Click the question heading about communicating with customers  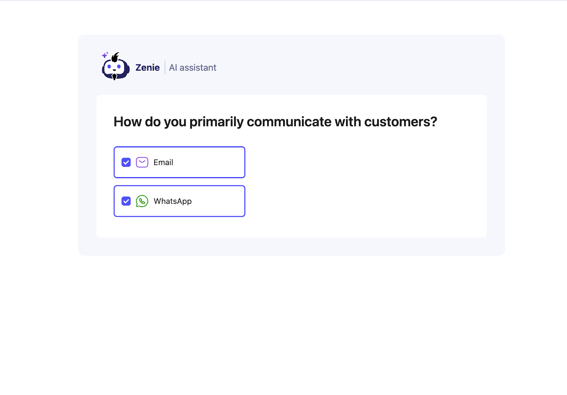click(x=275, y=122)
